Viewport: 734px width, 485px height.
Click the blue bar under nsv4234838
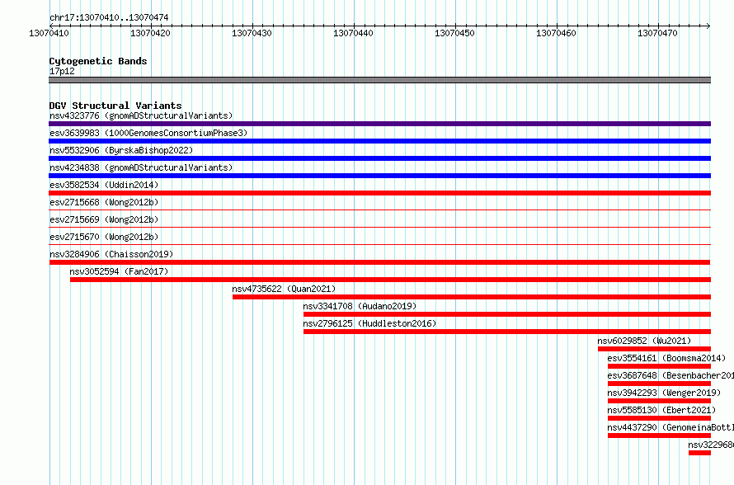point(379,176)
